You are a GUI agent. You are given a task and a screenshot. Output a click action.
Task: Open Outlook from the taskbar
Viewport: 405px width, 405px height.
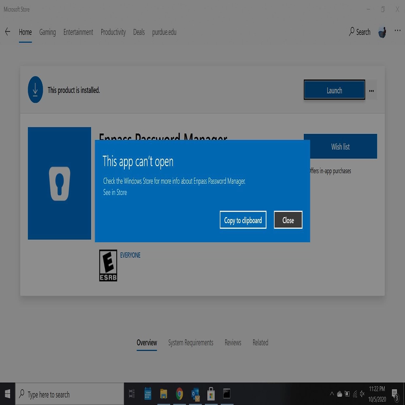tap(196, 394)
